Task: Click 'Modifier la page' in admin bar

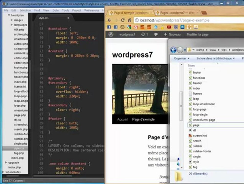Action: [x=197, y=34]
